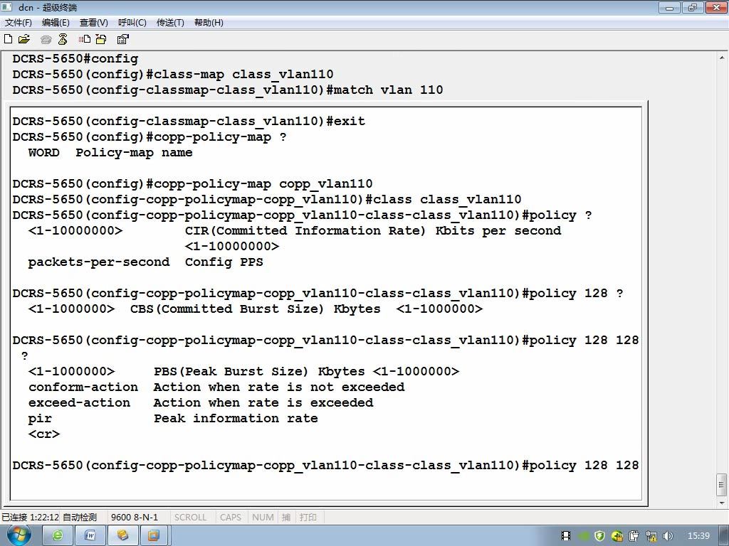This screenshot has height=546, width=729.
Task: Open the 帮助(H) menu
Action: pyautogui.click(x=209, y=22)
